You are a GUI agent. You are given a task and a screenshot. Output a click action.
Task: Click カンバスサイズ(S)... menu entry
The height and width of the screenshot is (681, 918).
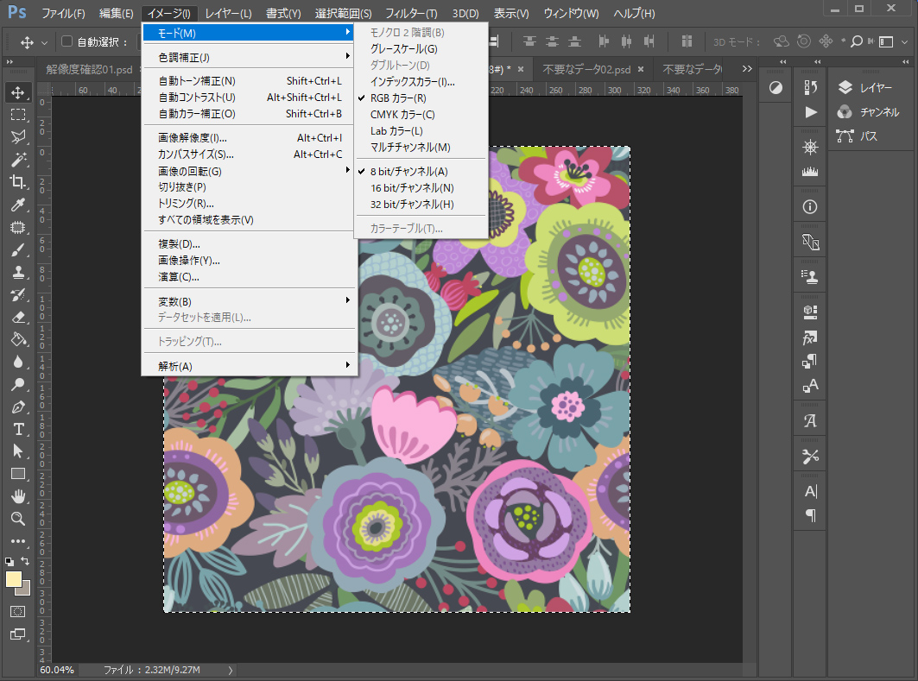[x=250, y=154]
